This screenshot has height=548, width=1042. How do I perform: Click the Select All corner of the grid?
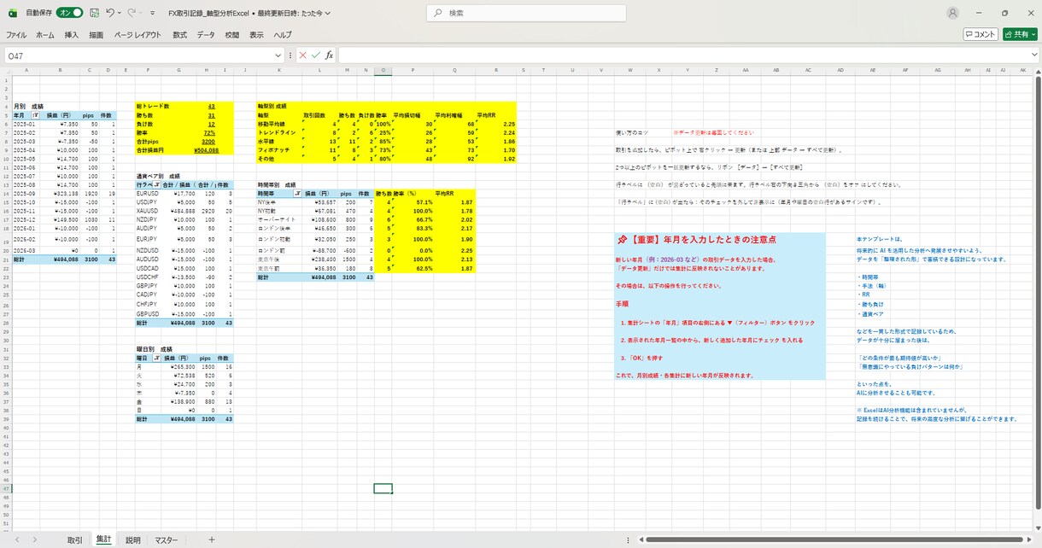(6, 70)
